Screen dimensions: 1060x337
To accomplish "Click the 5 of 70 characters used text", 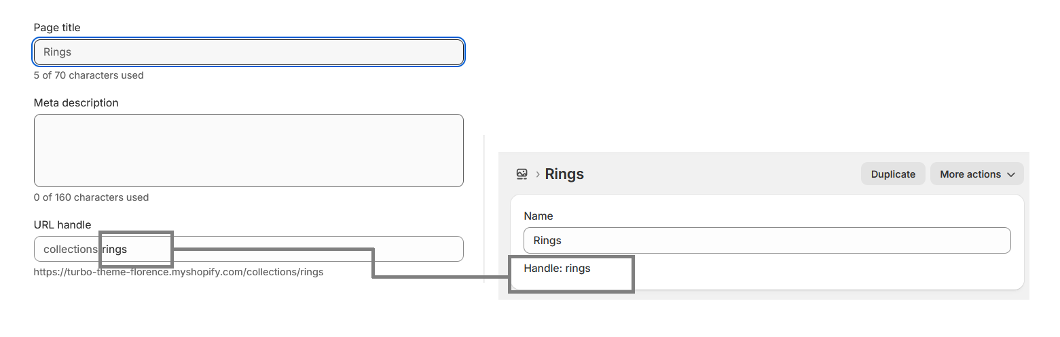I will tap(89, 75).
